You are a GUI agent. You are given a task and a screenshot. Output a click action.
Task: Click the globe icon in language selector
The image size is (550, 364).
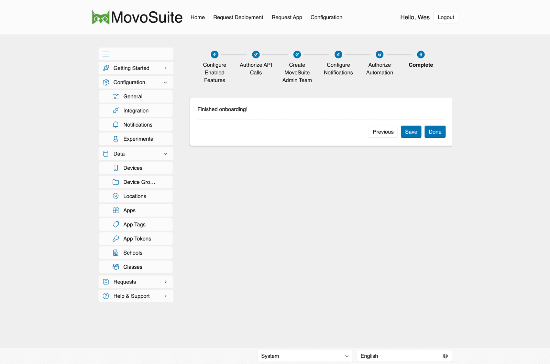[445, 356]
